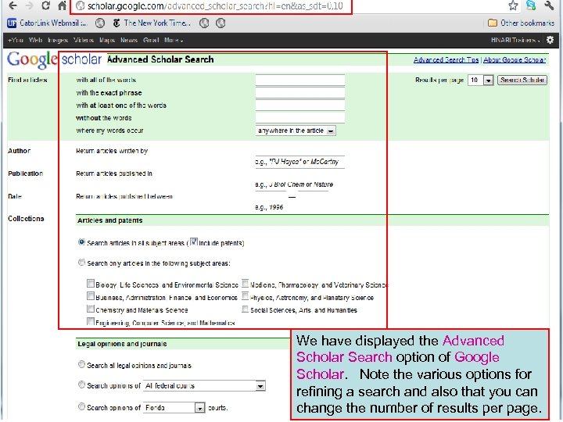This screenshot has height=422, width=563.
Task: Check Chemistry and Materials Science
Action: 91,309
